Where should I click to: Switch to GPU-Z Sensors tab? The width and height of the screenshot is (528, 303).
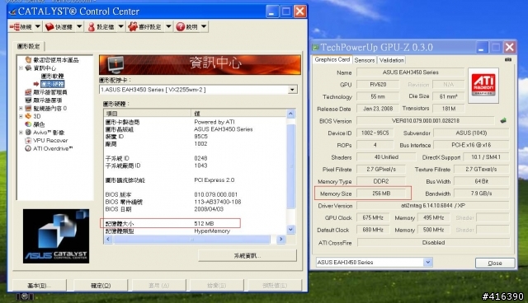coord(365,60)
